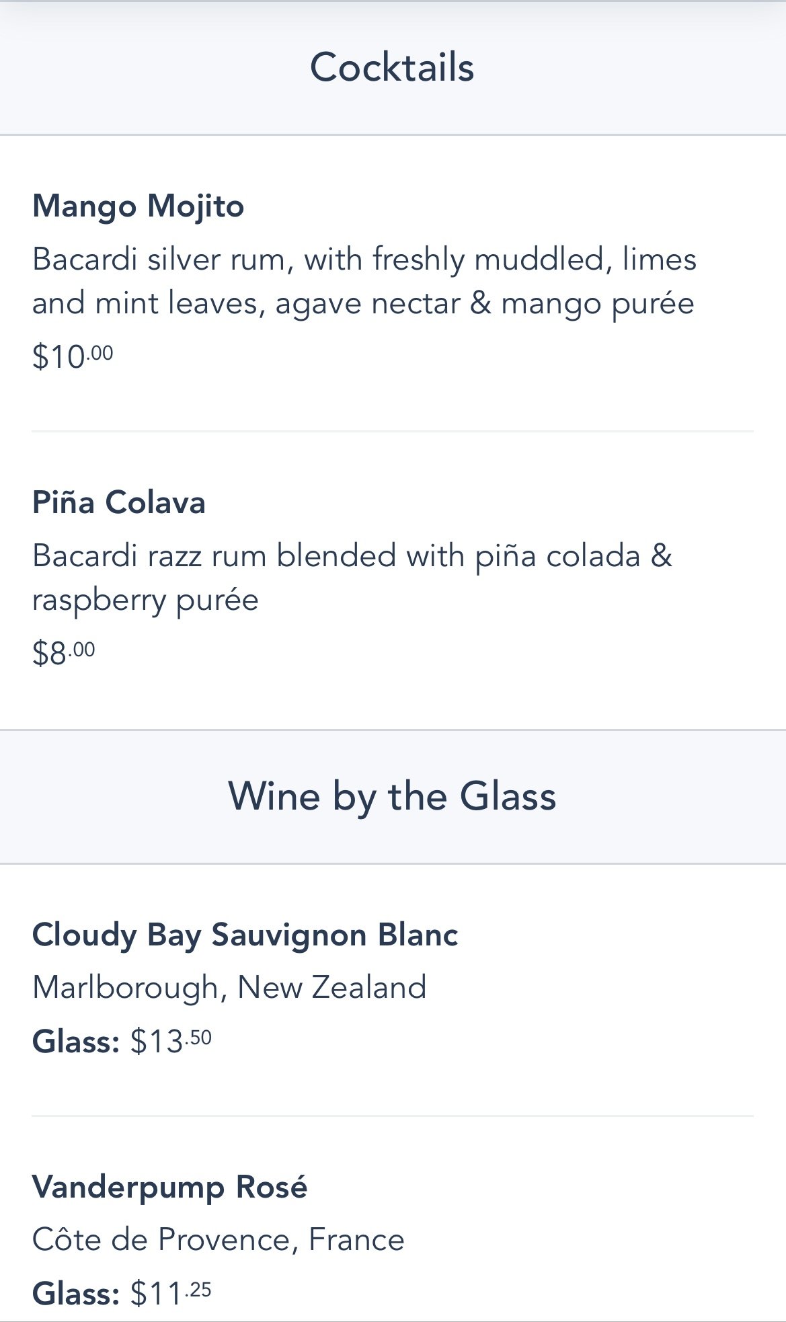Click Côte de Provence, France text
Screen dimensions: 786x1322
[219, 1239]
